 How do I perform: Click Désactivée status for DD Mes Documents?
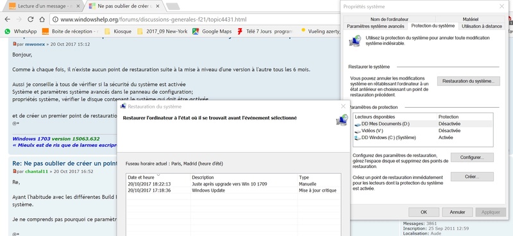[450, 124]
